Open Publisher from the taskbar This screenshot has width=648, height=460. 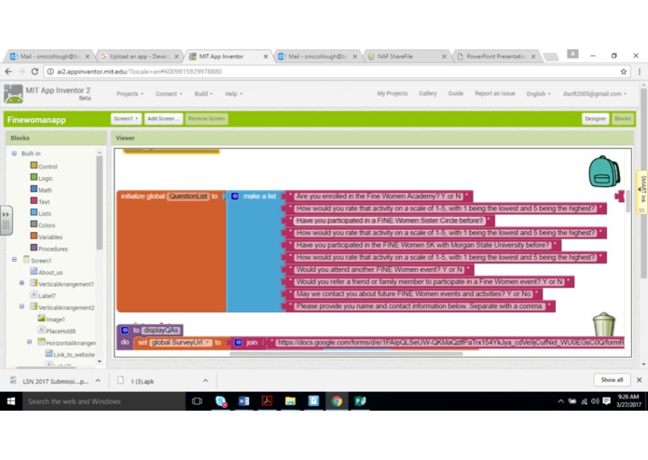click(x=360, y=401)
